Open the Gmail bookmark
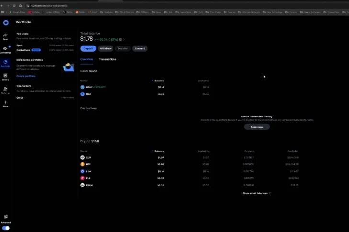The height and width of the screenshot is (232, 349). (x=93, y=12)
